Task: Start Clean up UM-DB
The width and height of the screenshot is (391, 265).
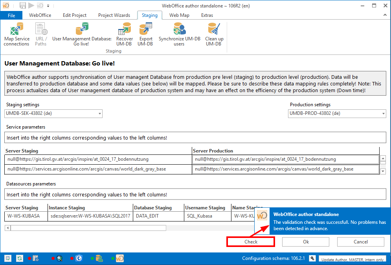Action: (214, 31)
